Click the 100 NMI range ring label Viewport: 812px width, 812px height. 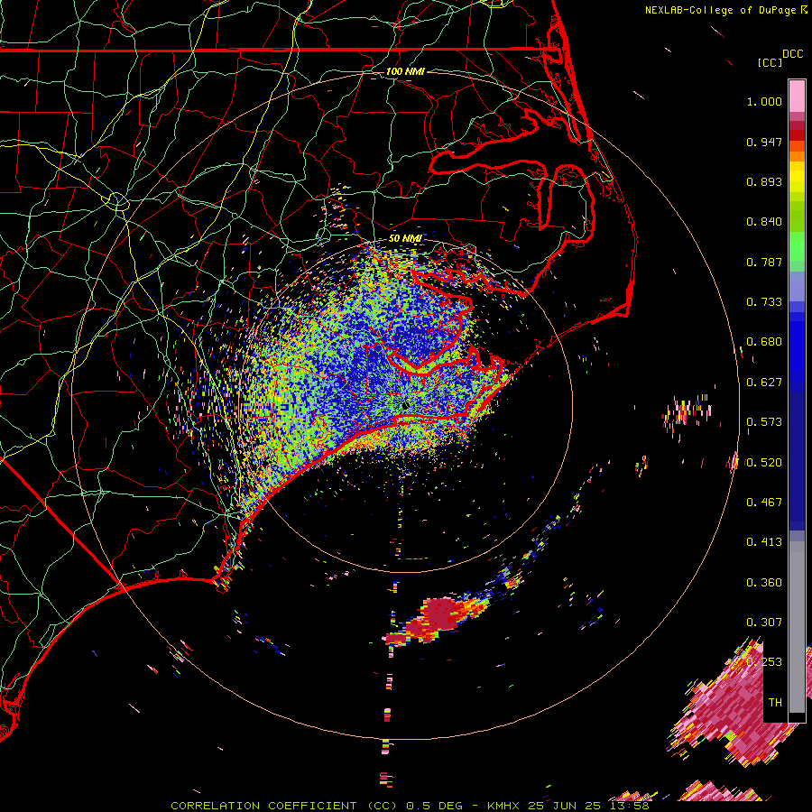405,71
